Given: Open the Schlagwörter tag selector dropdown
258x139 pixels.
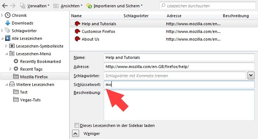Looking at the screenshot, I should click(251, 76).
